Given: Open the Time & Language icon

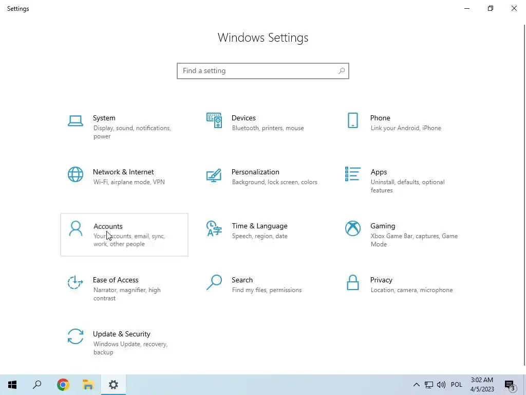Looking at the screenshot, I should pyautogui.click(x=214, y=228).
